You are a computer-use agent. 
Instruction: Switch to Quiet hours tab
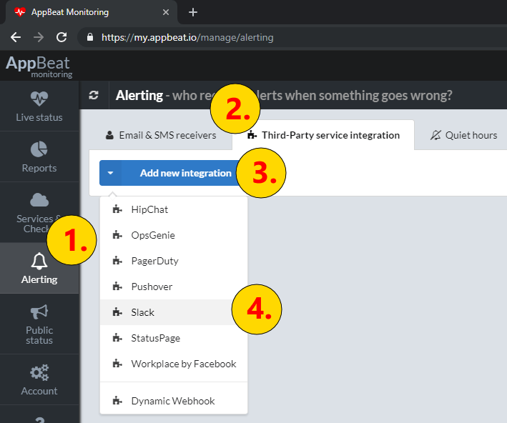[463, 135]
